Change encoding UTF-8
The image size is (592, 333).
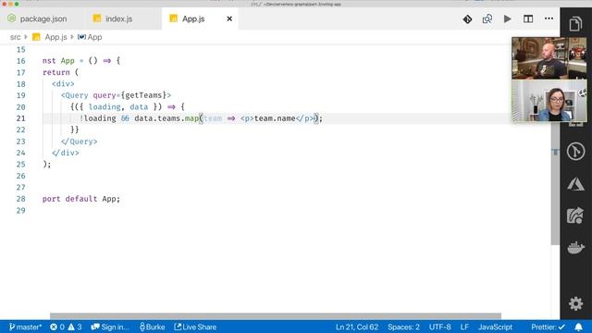440,327
